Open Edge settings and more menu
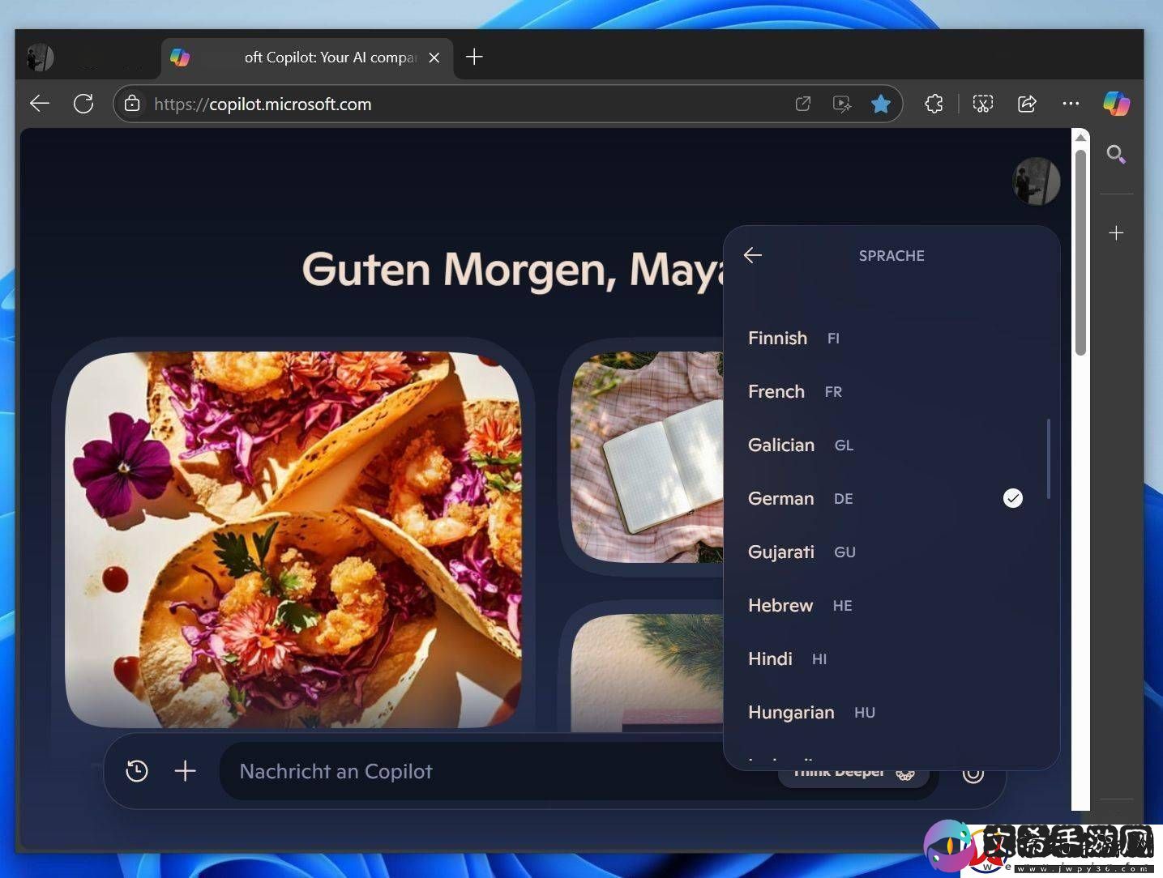 tap(1071, 104)
